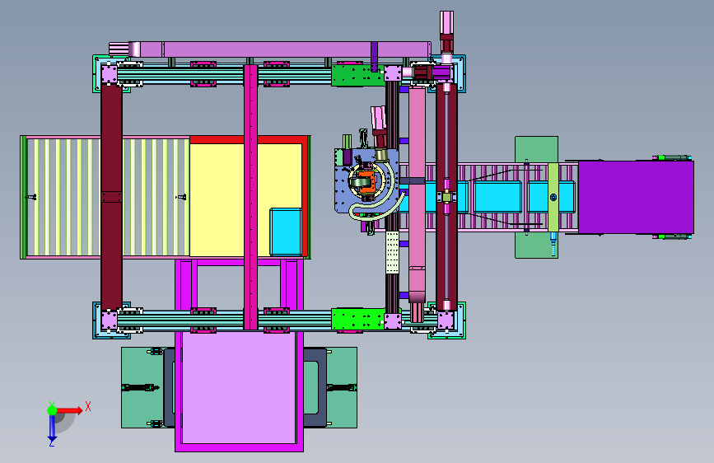Select the blue-gray base plate of the robot head
Viewport: 714px width, 463px height.
[366, 181]
